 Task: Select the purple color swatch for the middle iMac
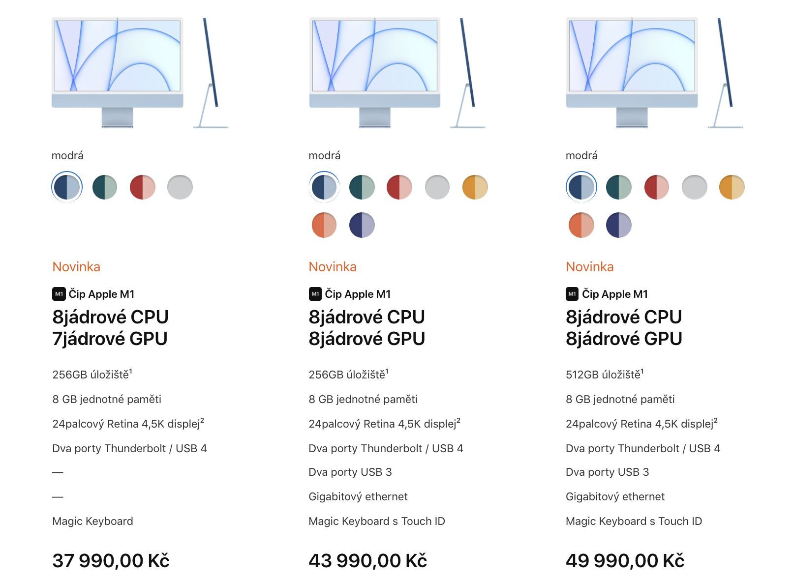(362, 225)
